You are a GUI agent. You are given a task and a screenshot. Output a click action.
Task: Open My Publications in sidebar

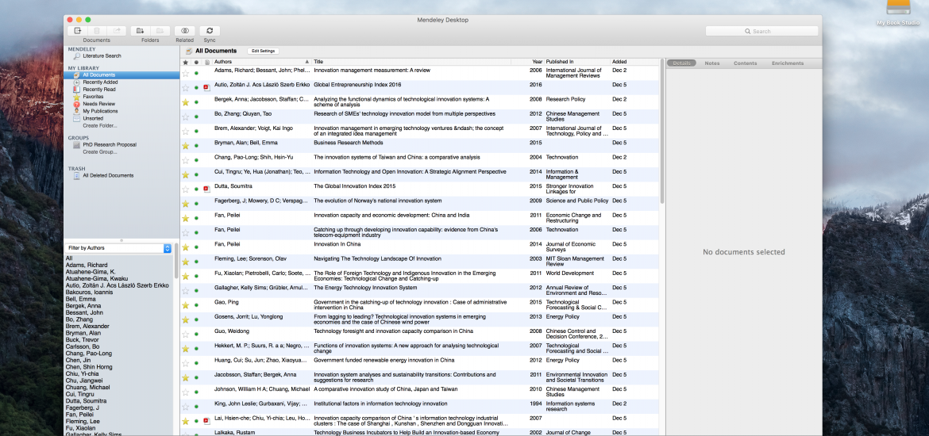100,111
